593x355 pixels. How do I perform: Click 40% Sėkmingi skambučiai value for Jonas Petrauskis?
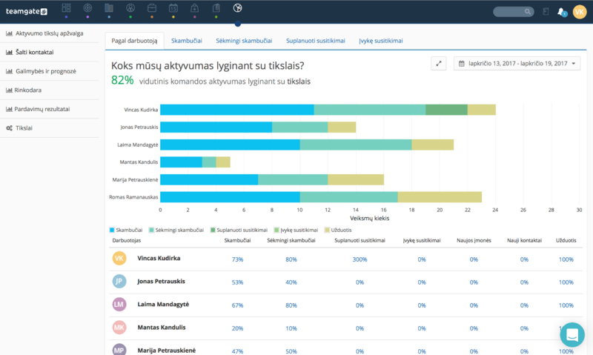tap(291, 282)
